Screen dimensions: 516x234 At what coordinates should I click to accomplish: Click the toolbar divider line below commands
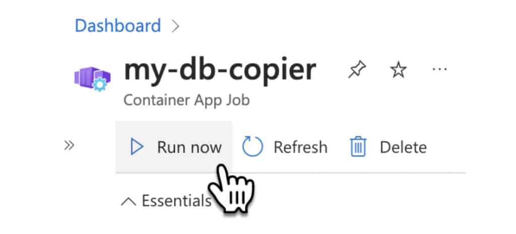tap(291, 172)
